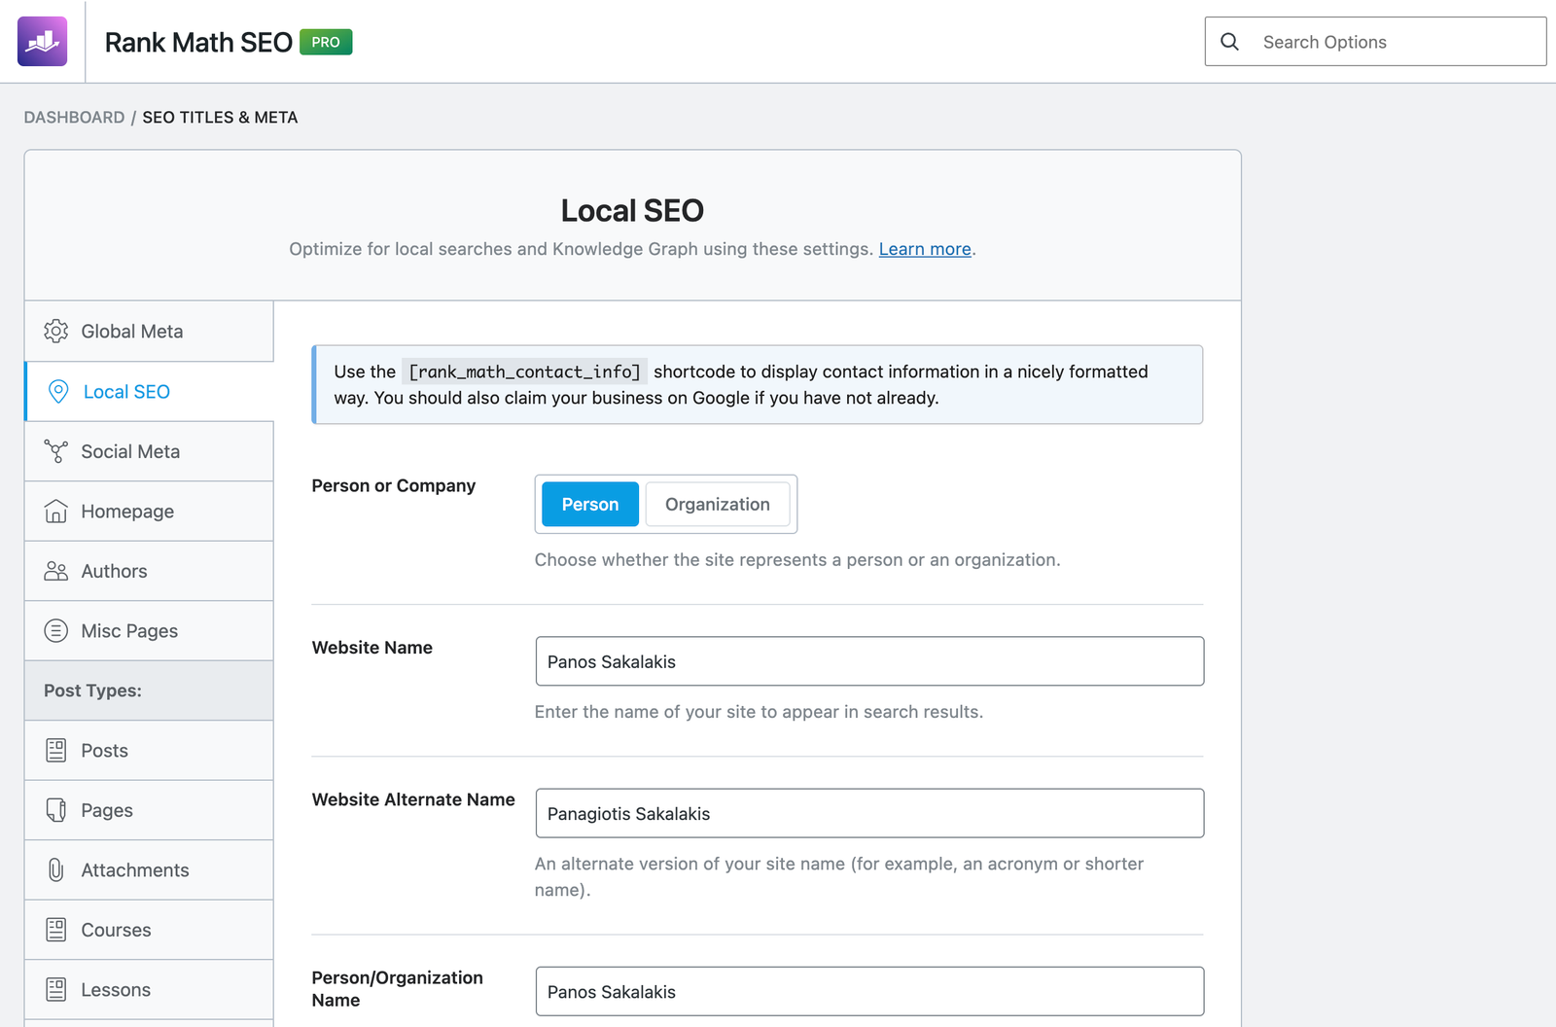
Task: Open the Posts post type tab
Action: tap(149, 751)
